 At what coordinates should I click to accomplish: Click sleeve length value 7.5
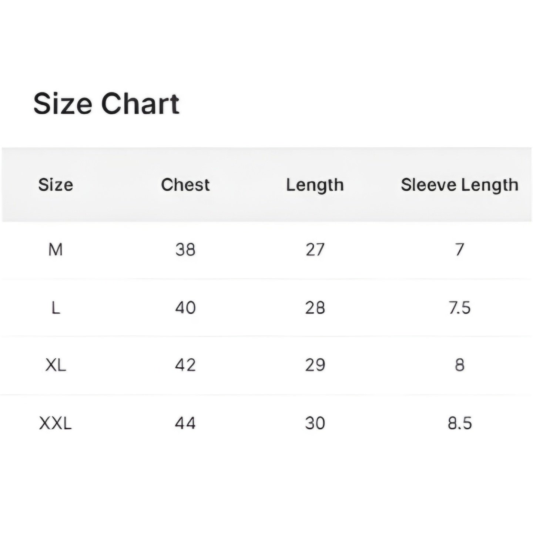click(x=459, y=308)
